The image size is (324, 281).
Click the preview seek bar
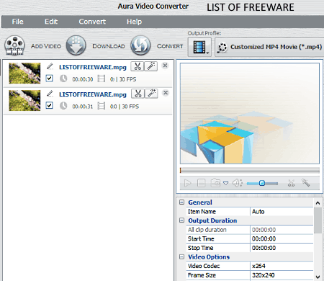click(250, 171)
